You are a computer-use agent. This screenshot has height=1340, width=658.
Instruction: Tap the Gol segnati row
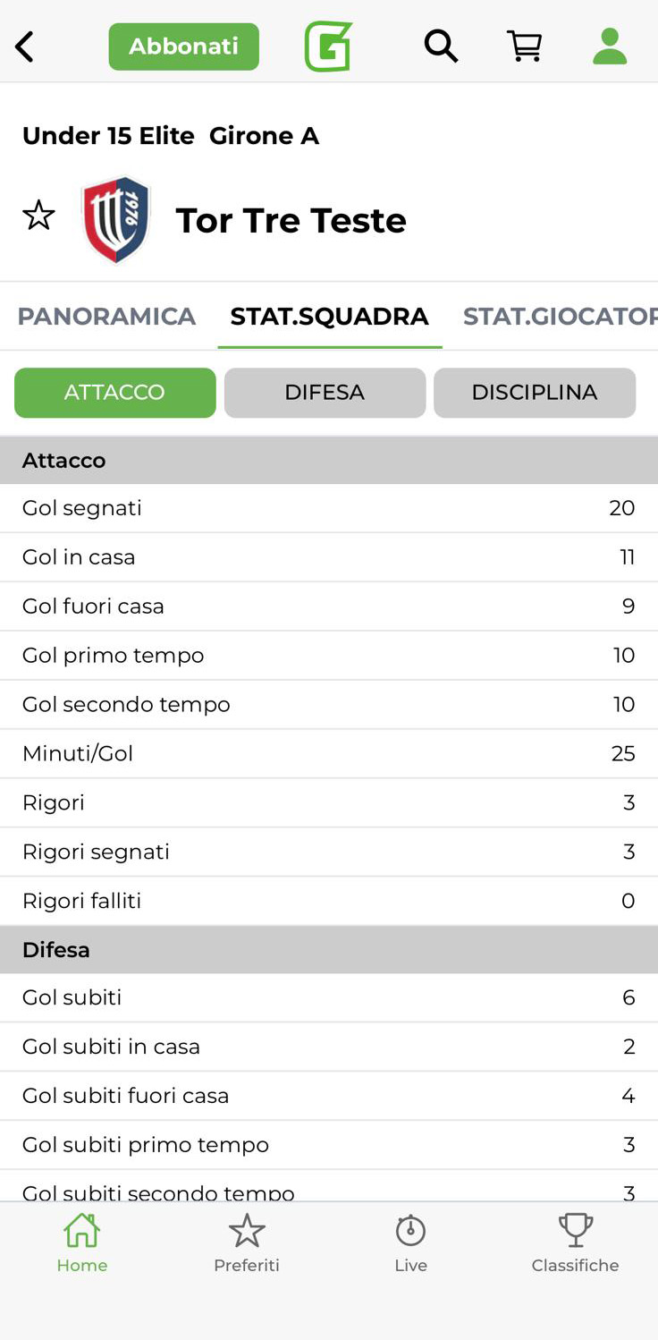click(329, 508)
